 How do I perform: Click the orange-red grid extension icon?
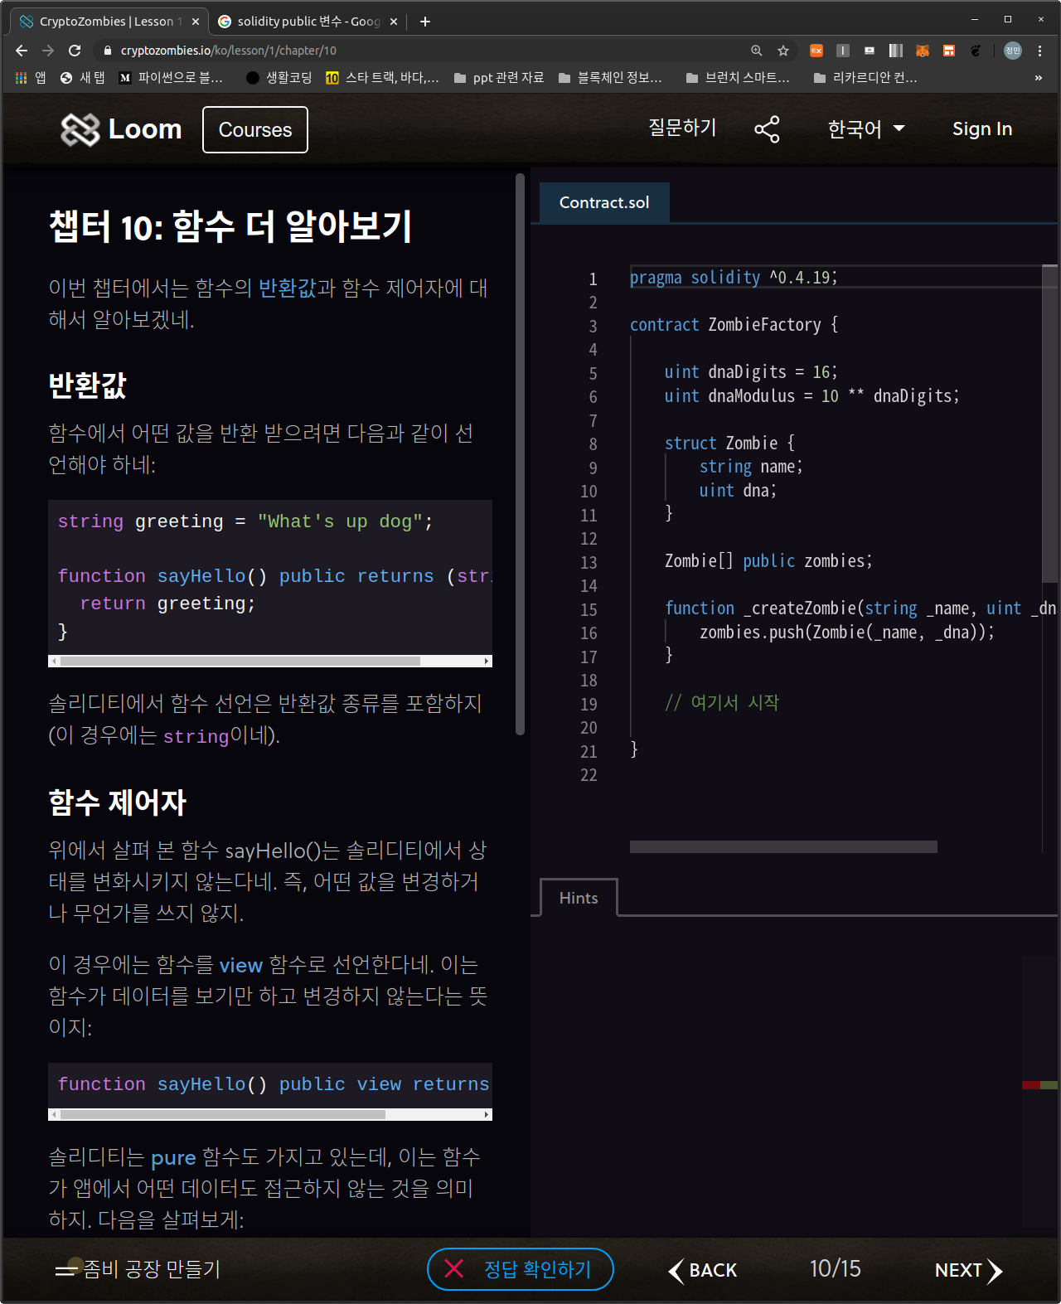[x=949, y=51]
